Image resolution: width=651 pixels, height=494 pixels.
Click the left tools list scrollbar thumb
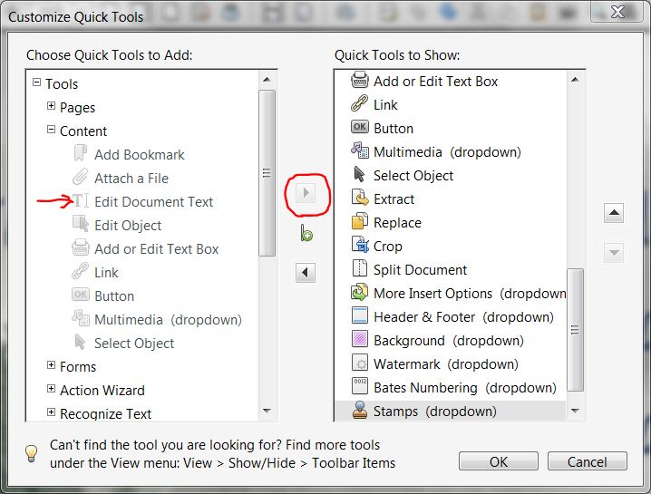(267, 173)
